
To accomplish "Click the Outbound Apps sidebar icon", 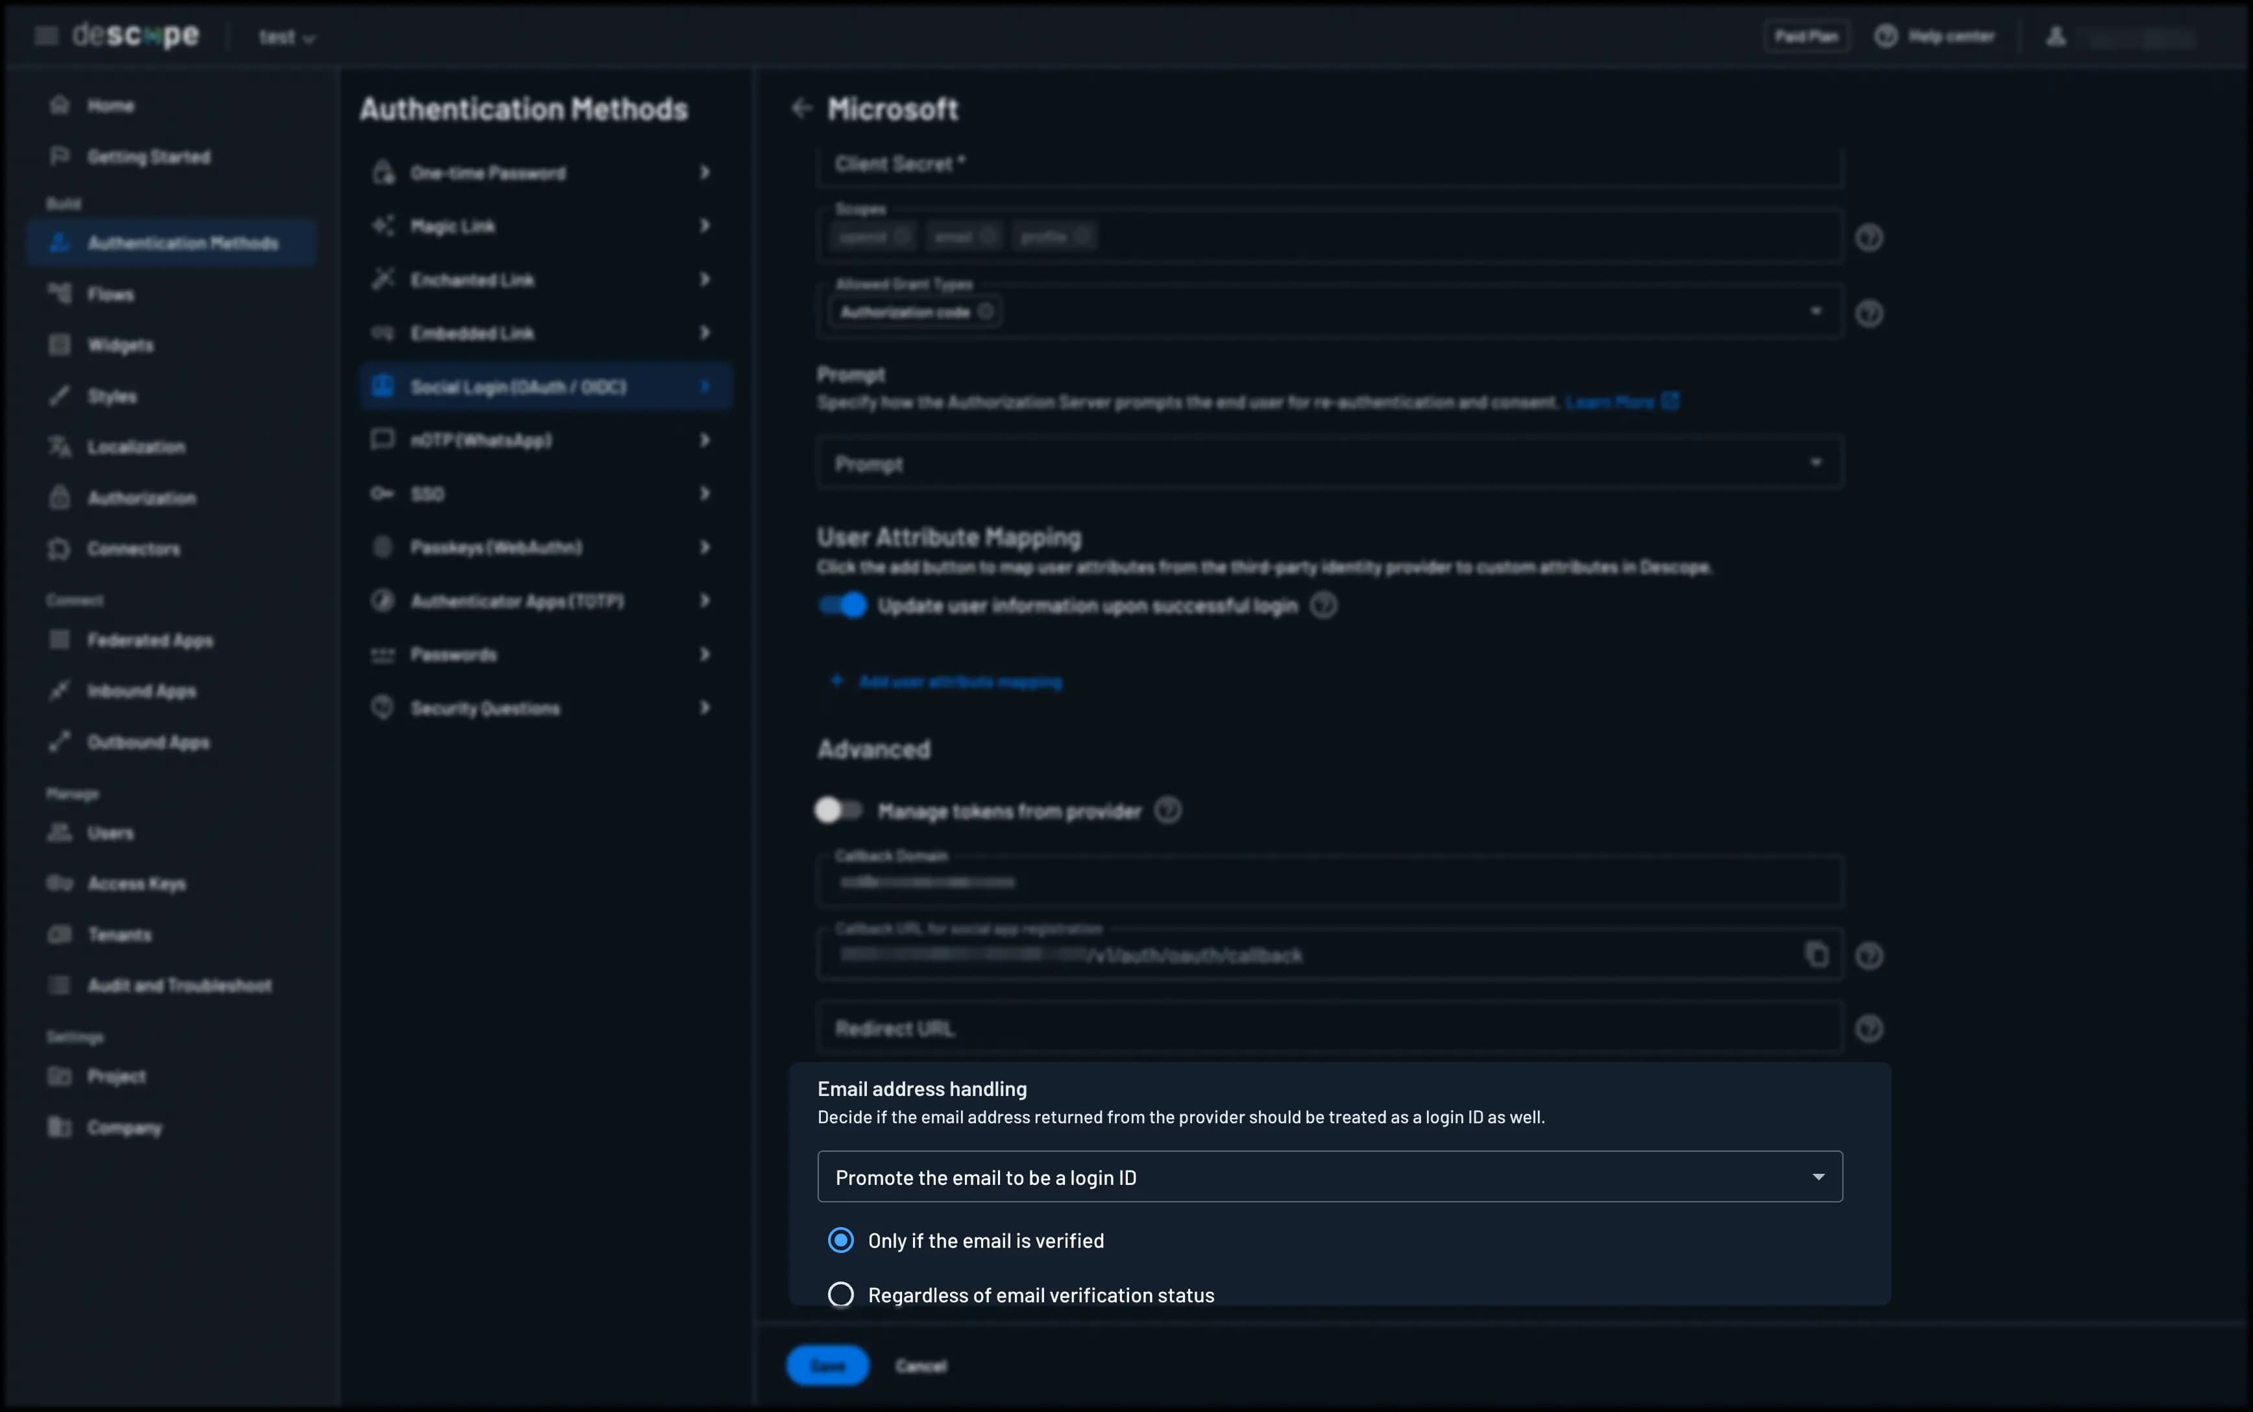I will click(59, 742).
